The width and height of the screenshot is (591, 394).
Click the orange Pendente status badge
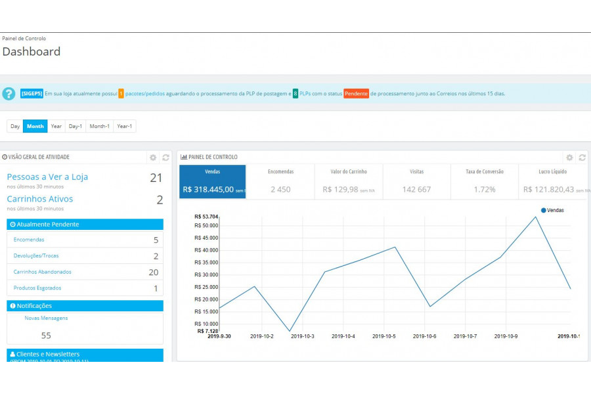click(x=356, y=93)
